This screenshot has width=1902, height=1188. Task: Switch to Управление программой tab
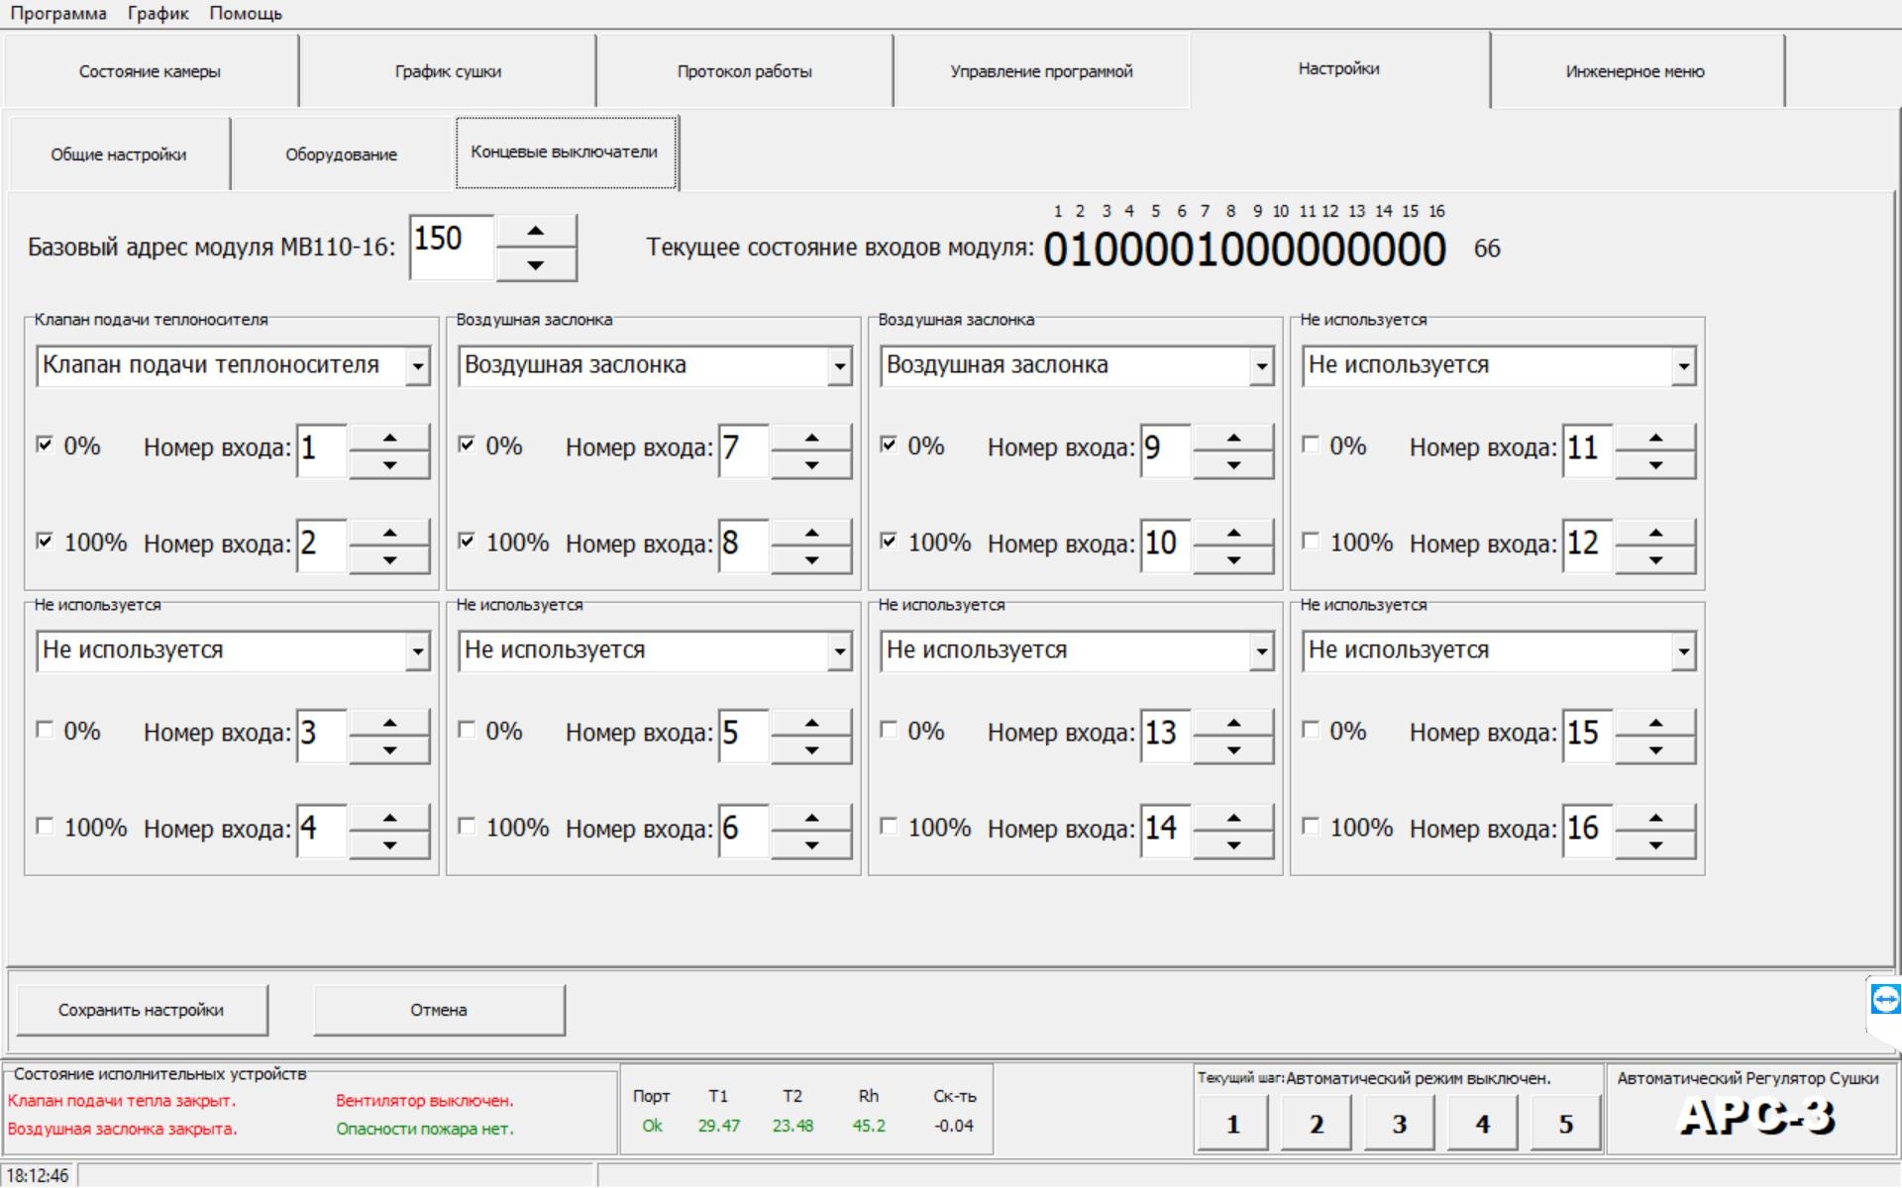point(1041,71)
